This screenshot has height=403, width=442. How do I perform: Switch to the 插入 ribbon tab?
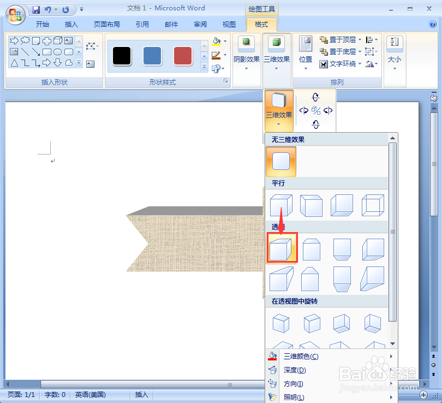(71, 25)
